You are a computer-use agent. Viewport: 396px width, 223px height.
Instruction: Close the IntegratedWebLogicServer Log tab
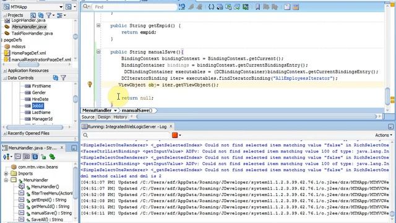(171, 126)
